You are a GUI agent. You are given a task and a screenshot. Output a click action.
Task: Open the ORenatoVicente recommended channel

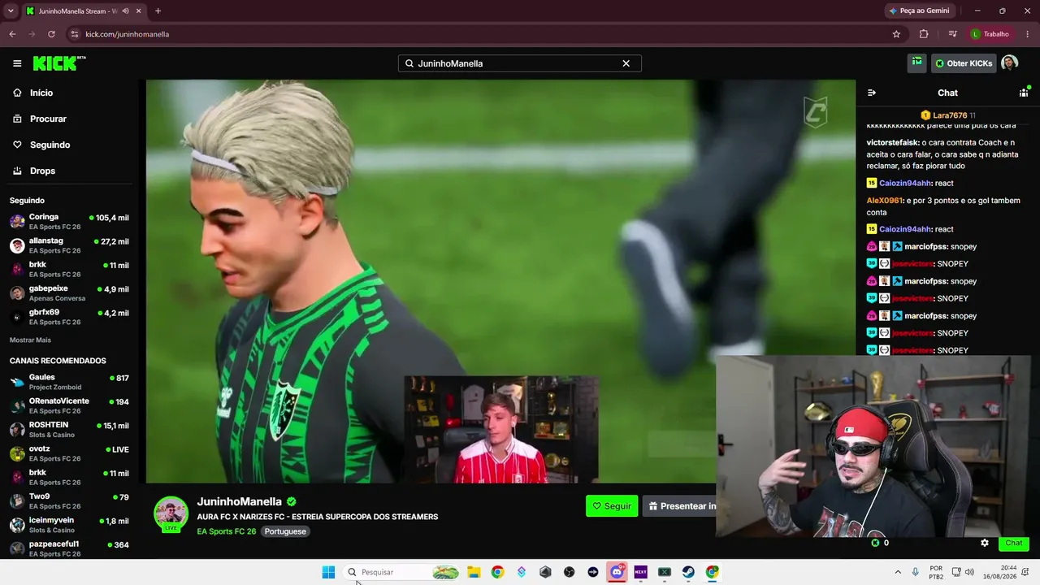pyautogui.click(x=69, y=405)
